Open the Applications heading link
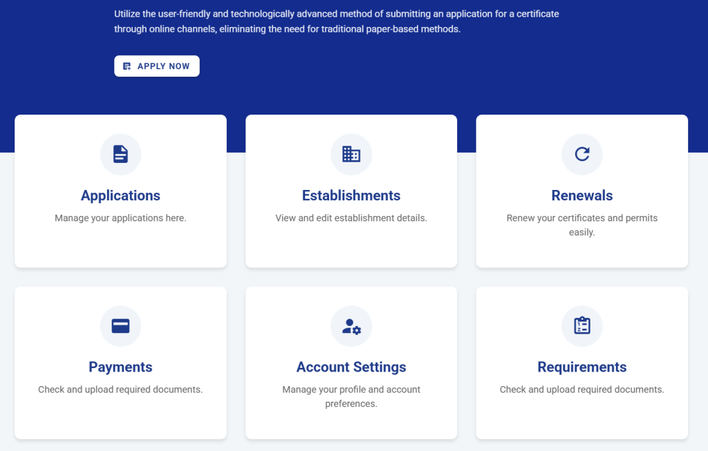 click(x=120, y=195)
